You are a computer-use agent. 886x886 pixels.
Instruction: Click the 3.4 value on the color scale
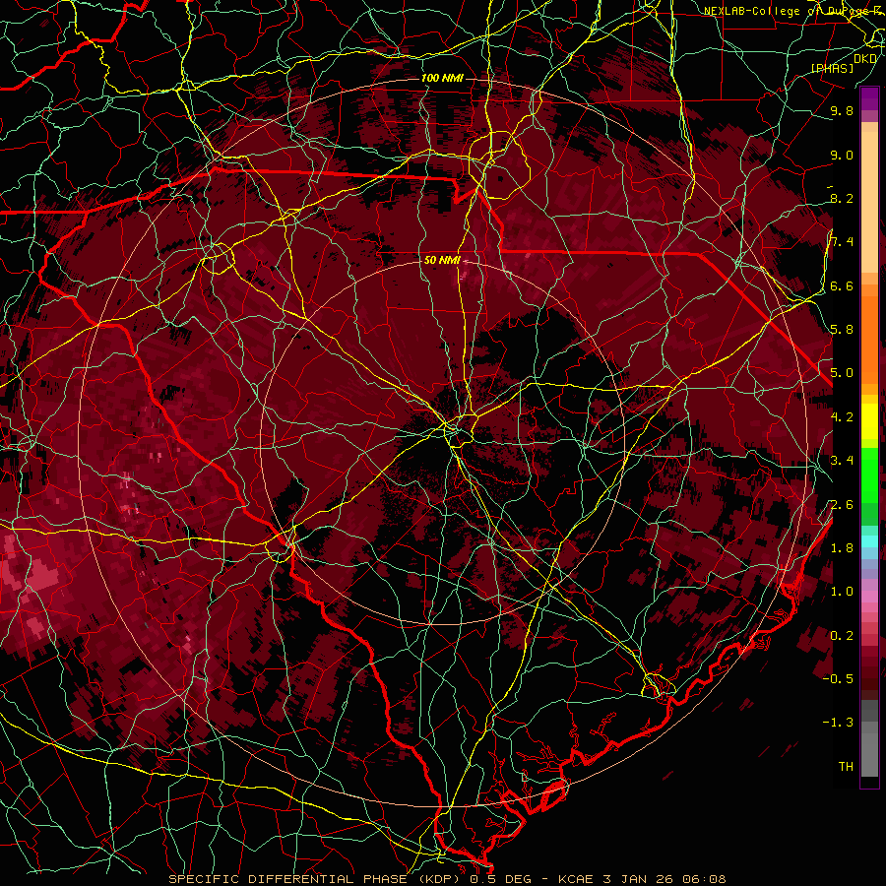842,461
